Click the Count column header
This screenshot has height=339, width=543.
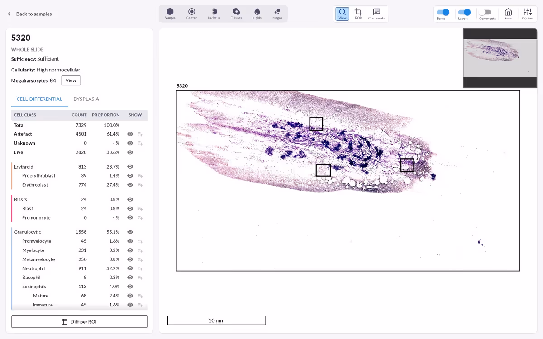[79, 115]
